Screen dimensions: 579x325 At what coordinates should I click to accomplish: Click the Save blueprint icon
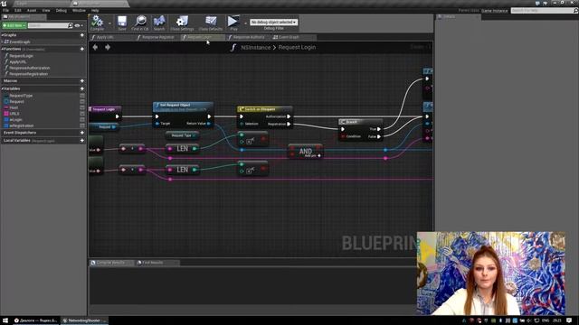click(122, 22)
